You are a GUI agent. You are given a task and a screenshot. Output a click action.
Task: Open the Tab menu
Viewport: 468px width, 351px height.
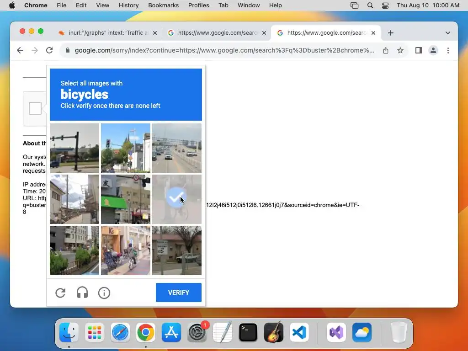tap(223, 5)
